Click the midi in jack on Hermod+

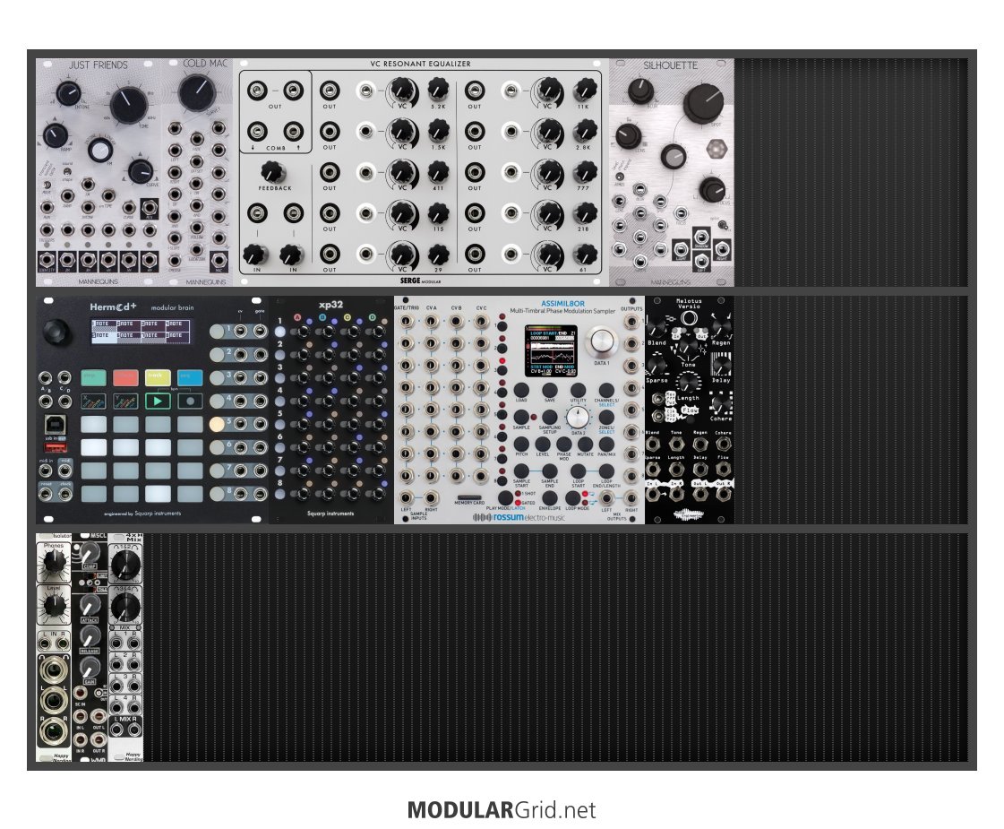[46, 471]
